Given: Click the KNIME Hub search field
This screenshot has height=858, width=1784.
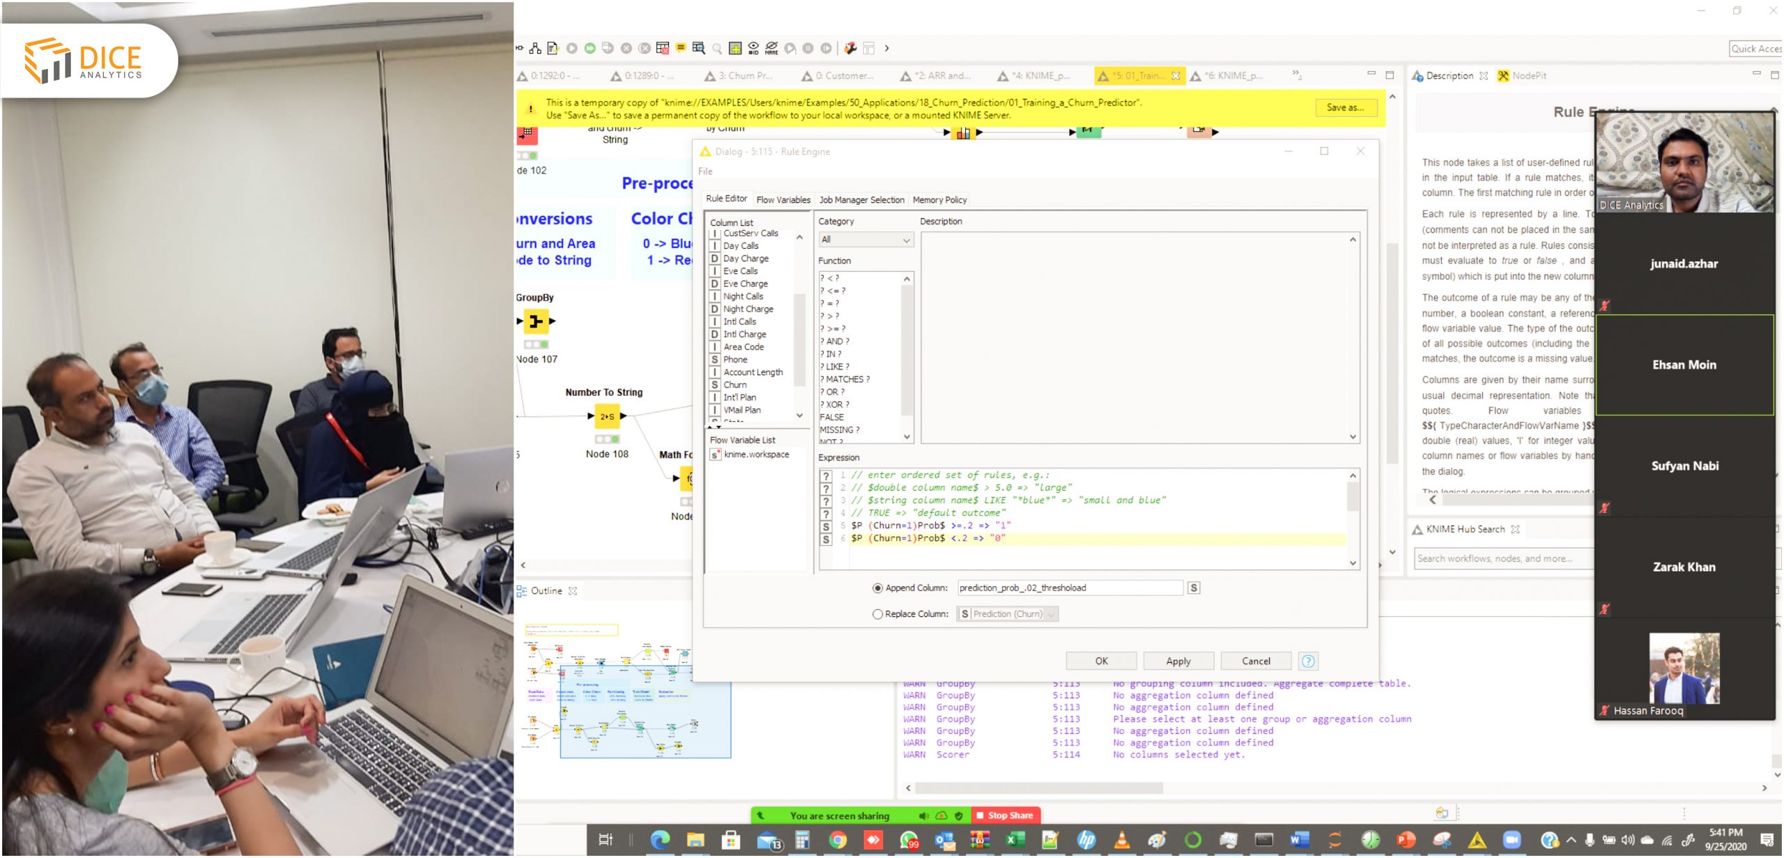Looking at the screenshot, I should click(1504, 558).
